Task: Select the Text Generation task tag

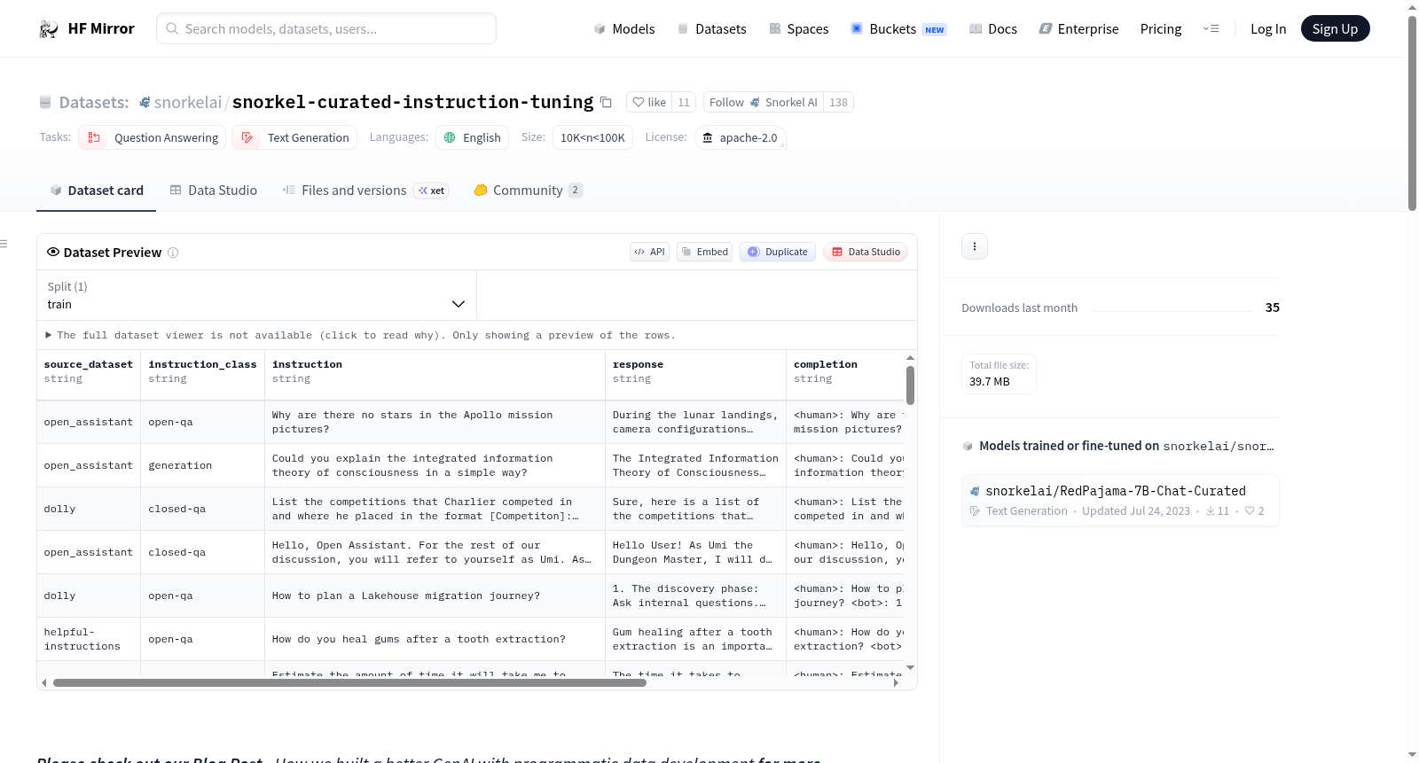Action: click(x=295, y=137)
